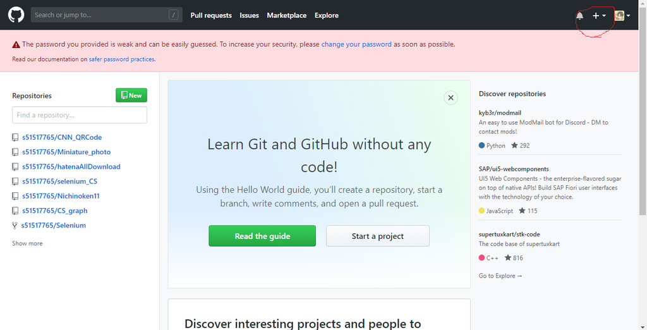
Task: Click the 'The code base of supertuxkart' description
Action: point(519,243)
